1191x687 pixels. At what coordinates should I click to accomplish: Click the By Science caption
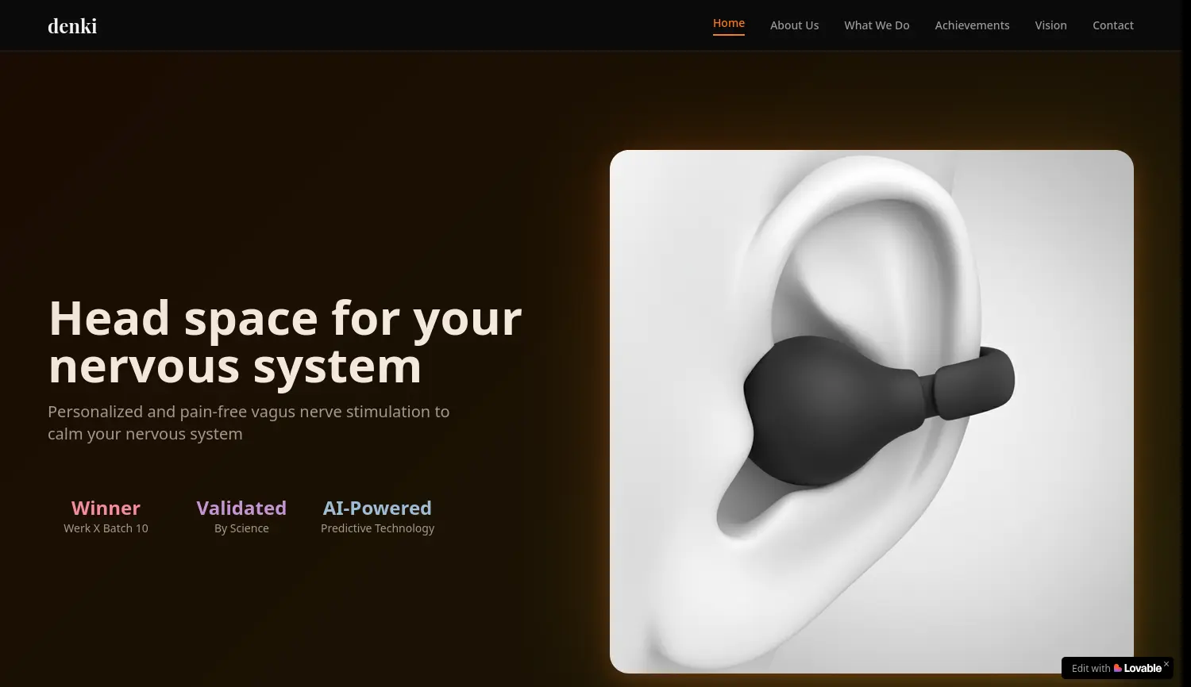(241, 528)
